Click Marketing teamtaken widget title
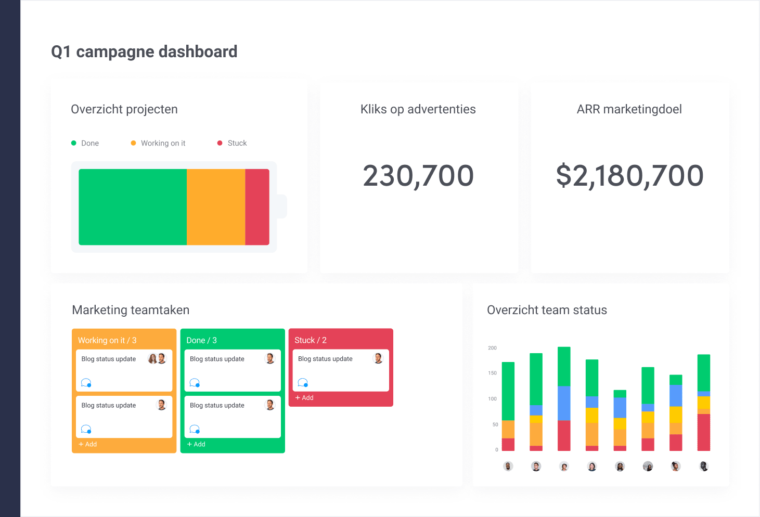 click(x=131, y=310)
